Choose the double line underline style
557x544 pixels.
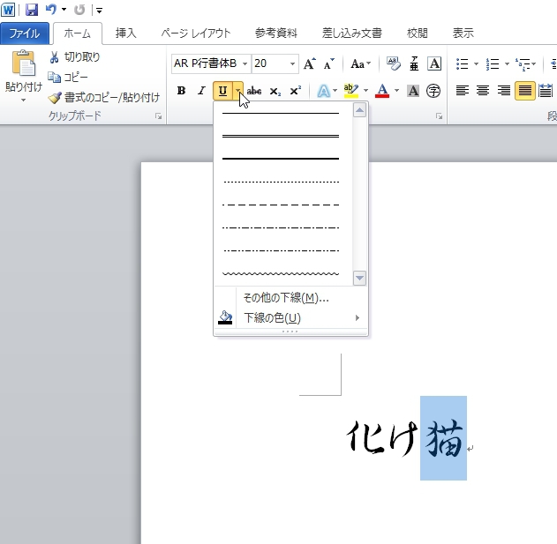point(281,136)
